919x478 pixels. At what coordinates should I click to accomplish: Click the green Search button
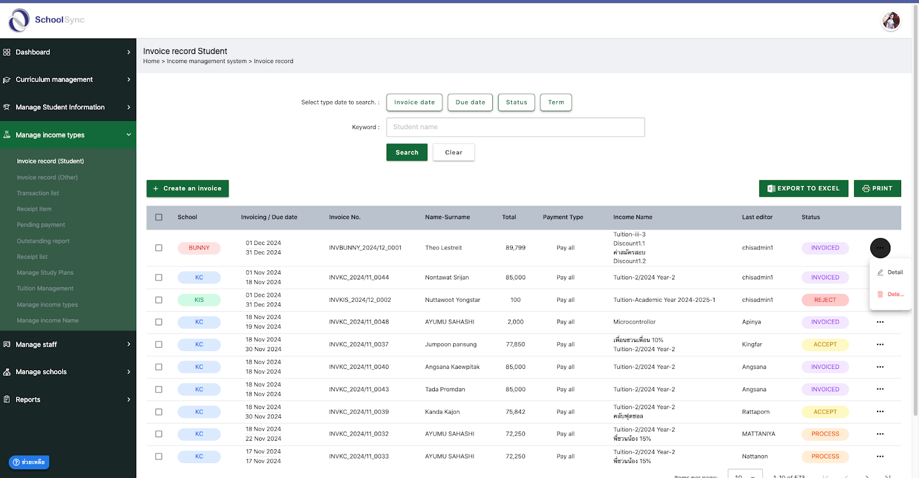(x=407, y=152)
